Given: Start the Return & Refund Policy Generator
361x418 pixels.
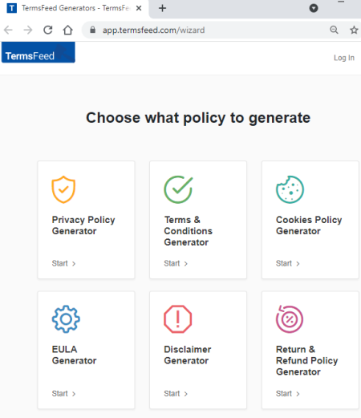Looking at the screenshot, I should (x=288, y=394).
